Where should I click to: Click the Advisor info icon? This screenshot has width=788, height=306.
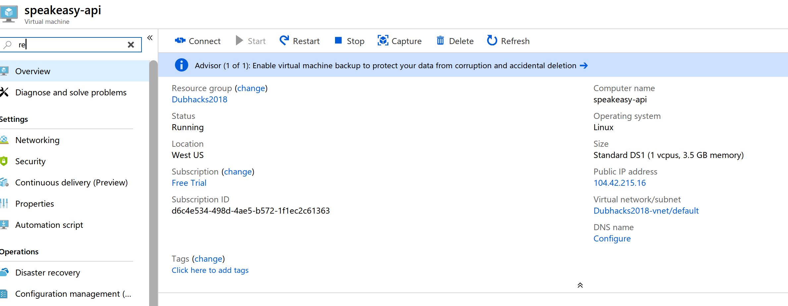click(x=182, y=65)
